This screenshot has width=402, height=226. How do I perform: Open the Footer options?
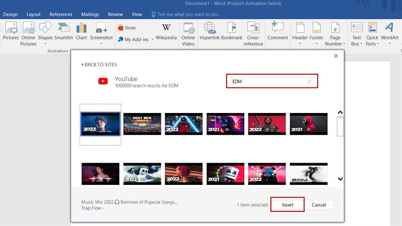click(x=317, y=33)
